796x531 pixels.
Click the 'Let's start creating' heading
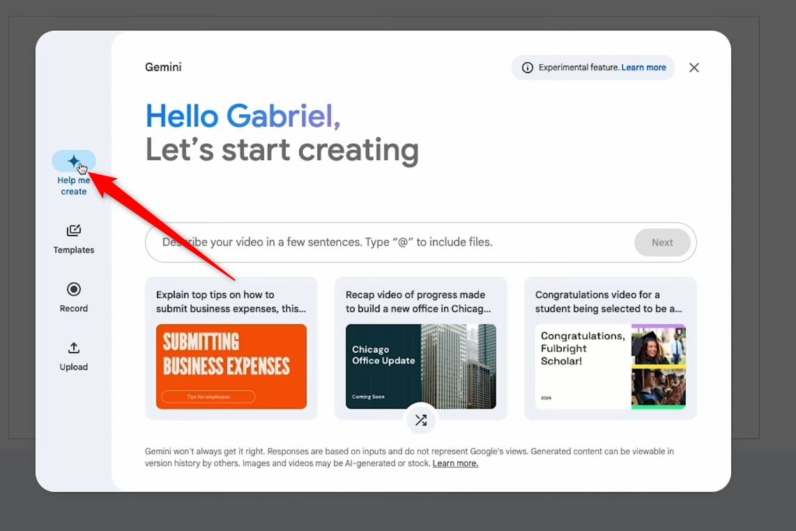282,151
